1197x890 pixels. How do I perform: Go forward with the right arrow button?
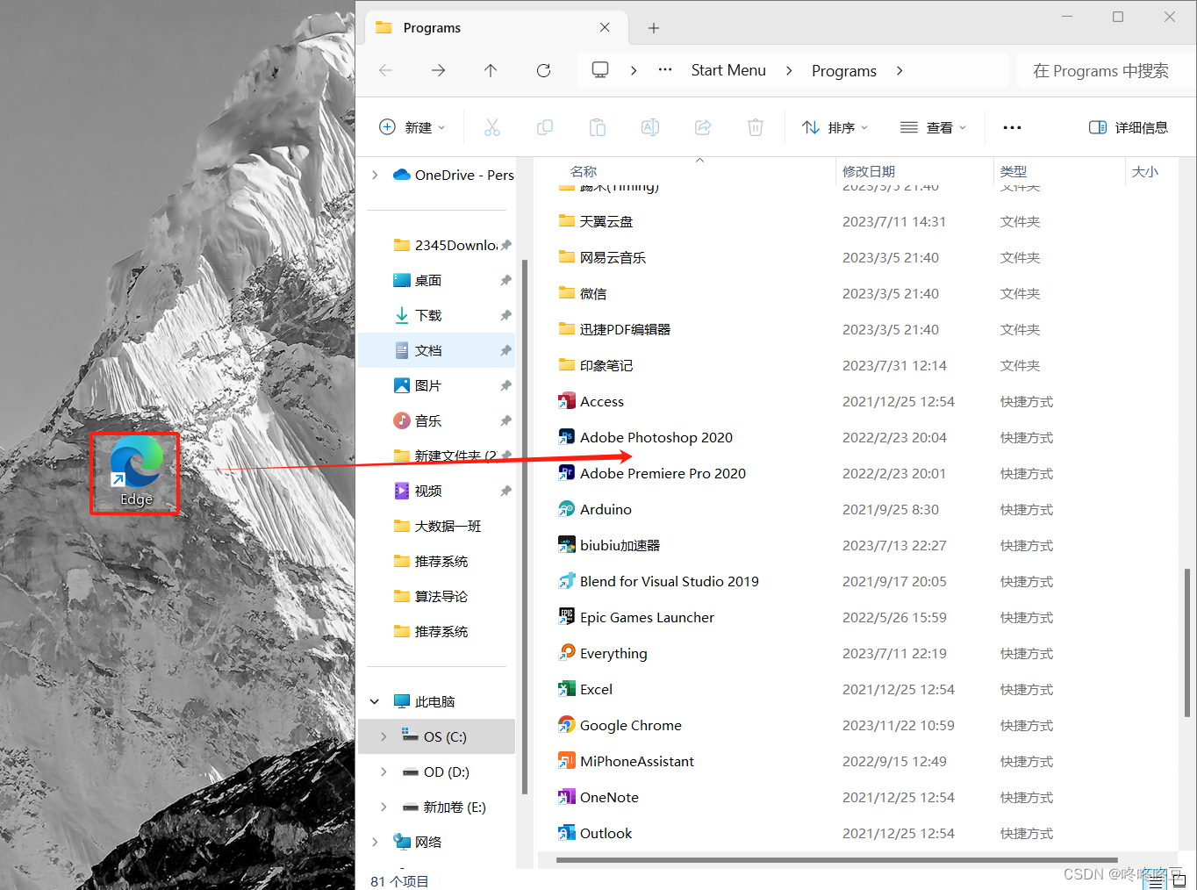pyautogui.click(x=439, y=70)
